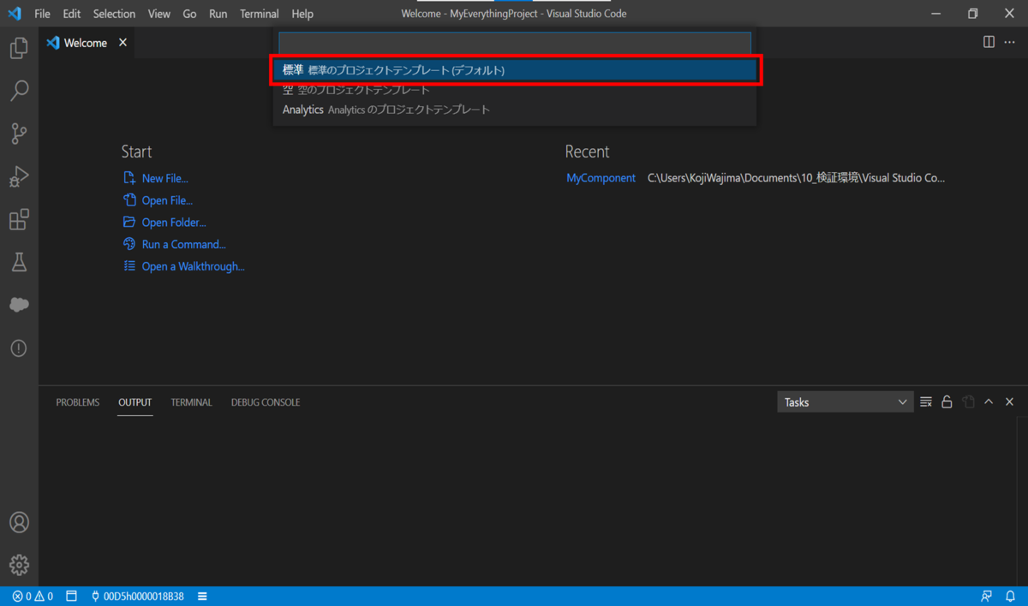Switch to the PROBLEMS panel tab

click(x=78, y=402)
